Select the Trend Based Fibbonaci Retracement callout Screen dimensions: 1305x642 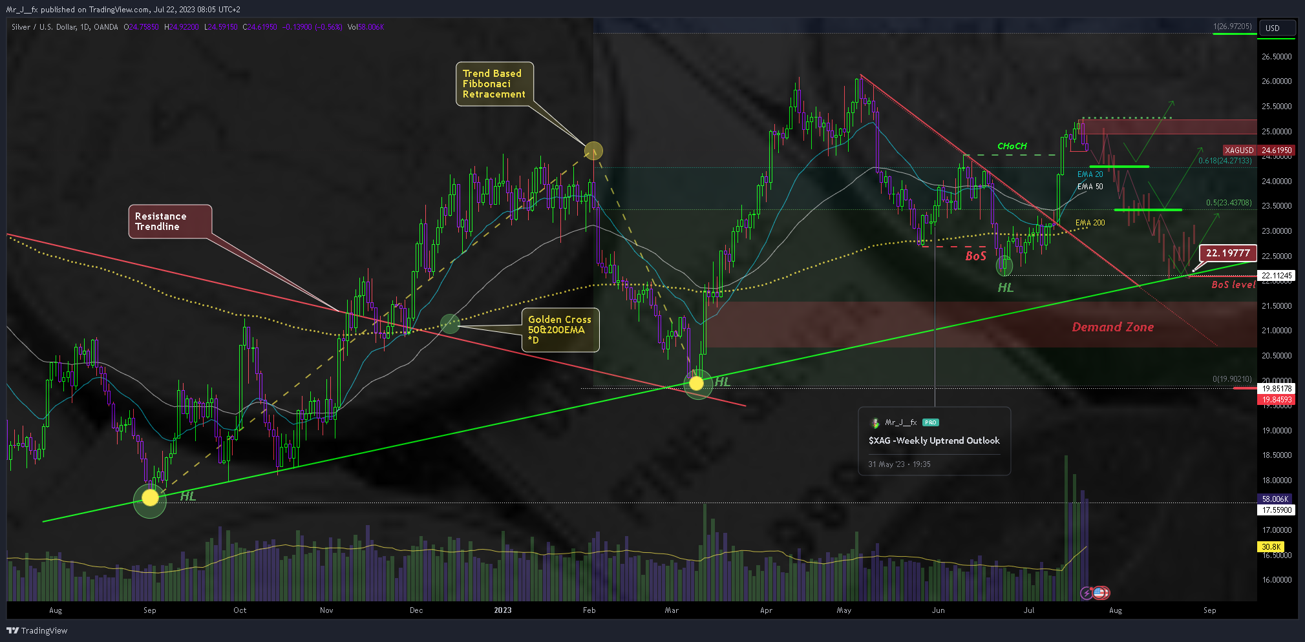pyautogui.click(x=494, y=84)
